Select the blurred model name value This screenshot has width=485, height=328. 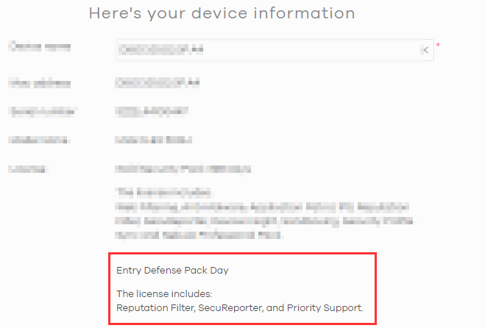pyautogui.click(x=153, y=140)
